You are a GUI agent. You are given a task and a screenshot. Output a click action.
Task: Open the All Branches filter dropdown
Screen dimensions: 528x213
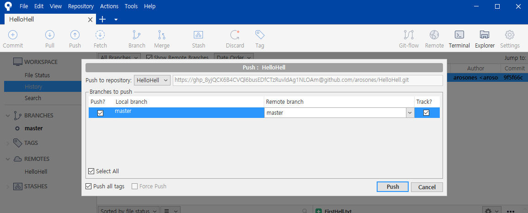[119, 58]
